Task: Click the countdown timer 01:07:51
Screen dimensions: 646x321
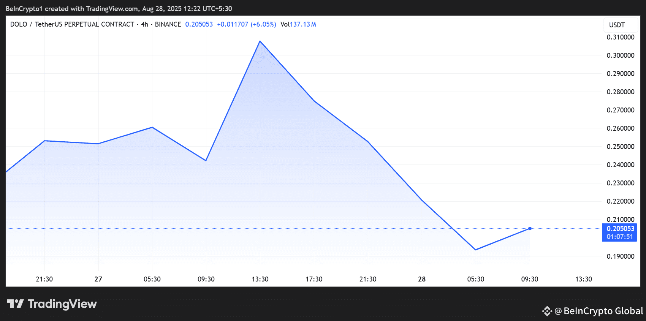Action: [x=620, y=237]
